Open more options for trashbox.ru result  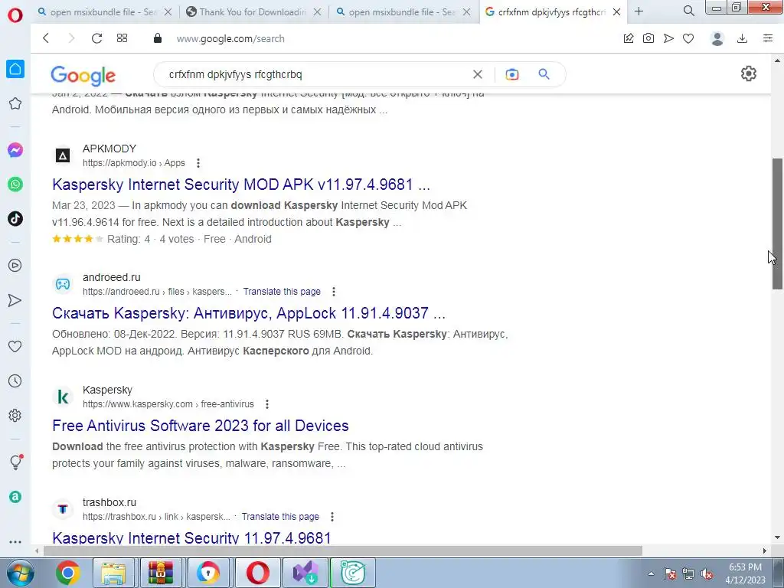(x=332, y=517)
